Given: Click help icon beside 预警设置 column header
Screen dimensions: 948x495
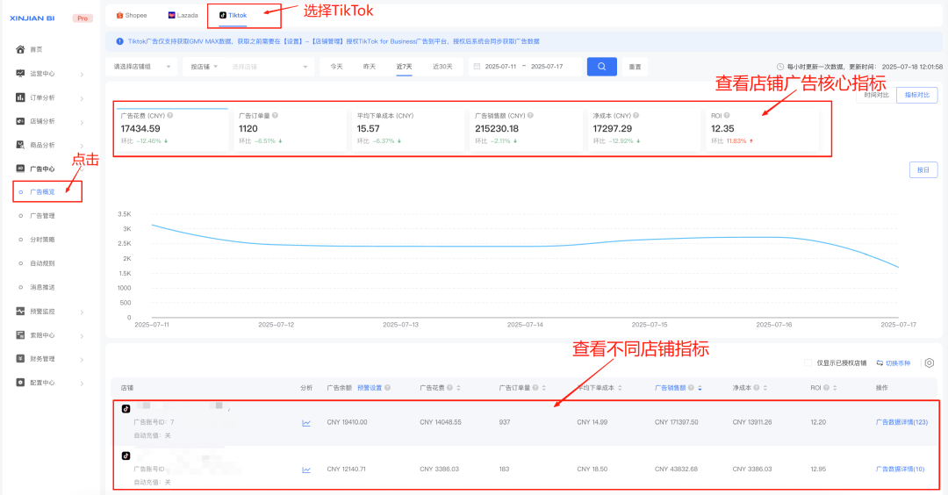Looking at the screenshot, I should pyautogui.click(x=388, y=388).
